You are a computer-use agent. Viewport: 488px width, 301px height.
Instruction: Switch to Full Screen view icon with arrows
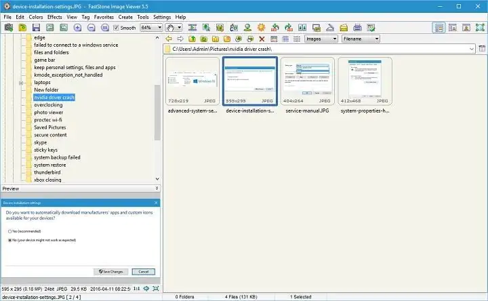coord(480,28)
